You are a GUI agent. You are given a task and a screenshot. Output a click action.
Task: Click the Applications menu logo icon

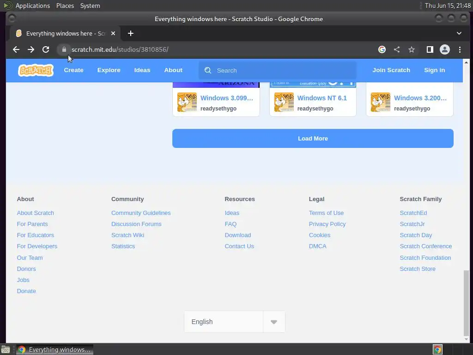tap(7, 6)
